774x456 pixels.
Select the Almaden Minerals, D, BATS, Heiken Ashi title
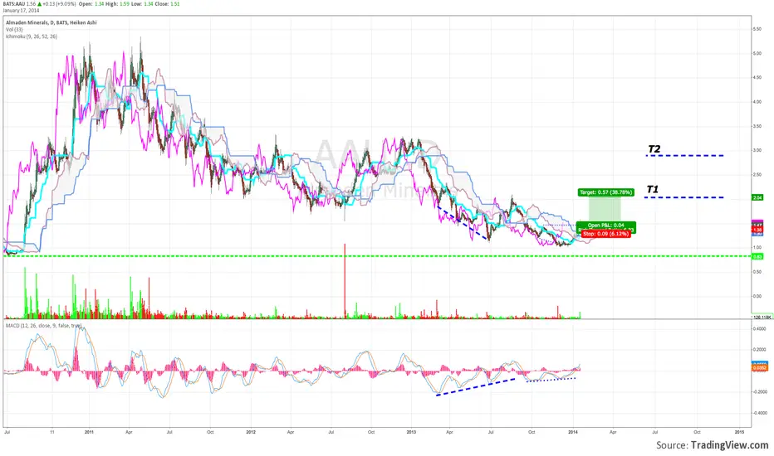click(x=51, y=22)
